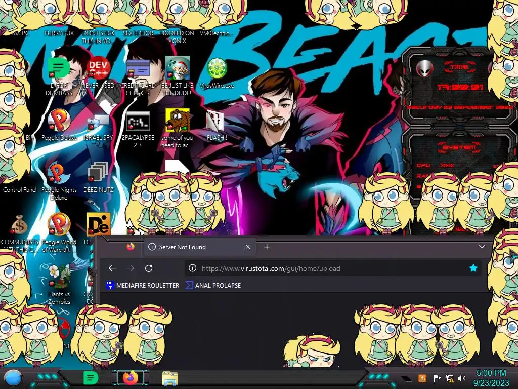Click the site information icon in address bar
This screenshot has width=518, height=389.
[192, 268]
